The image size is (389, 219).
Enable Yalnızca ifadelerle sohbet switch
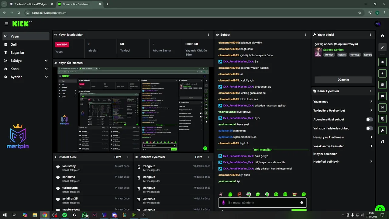pyautogui.click(x=370, y=128)
